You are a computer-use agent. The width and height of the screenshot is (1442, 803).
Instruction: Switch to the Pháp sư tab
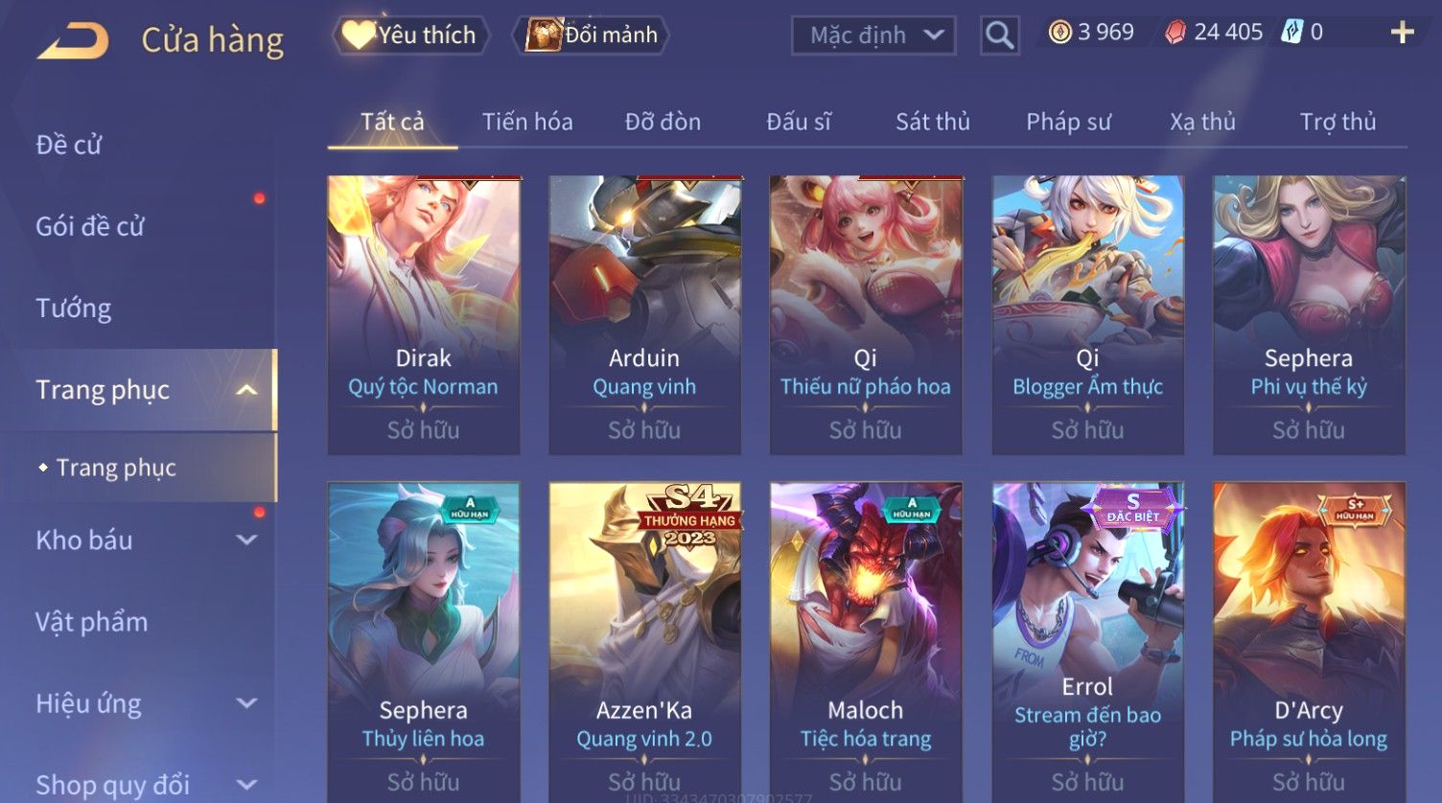click(1068, 122)
